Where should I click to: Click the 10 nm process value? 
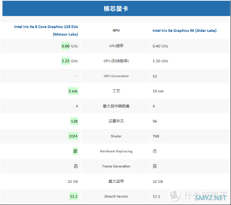pyautogui.click(x=158, y=91)
